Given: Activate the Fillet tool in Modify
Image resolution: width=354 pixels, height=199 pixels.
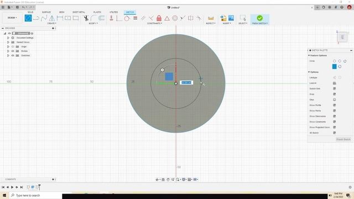Looking at the screenshot, I should [x=93, y=18].
